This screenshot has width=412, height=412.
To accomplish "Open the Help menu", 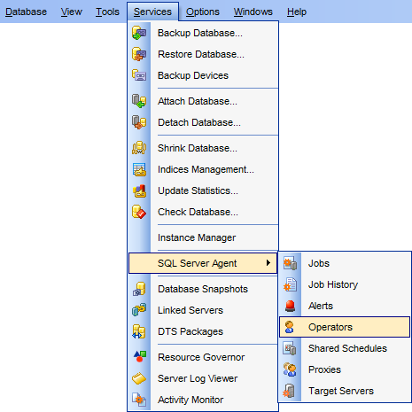I will pos(297,12).
